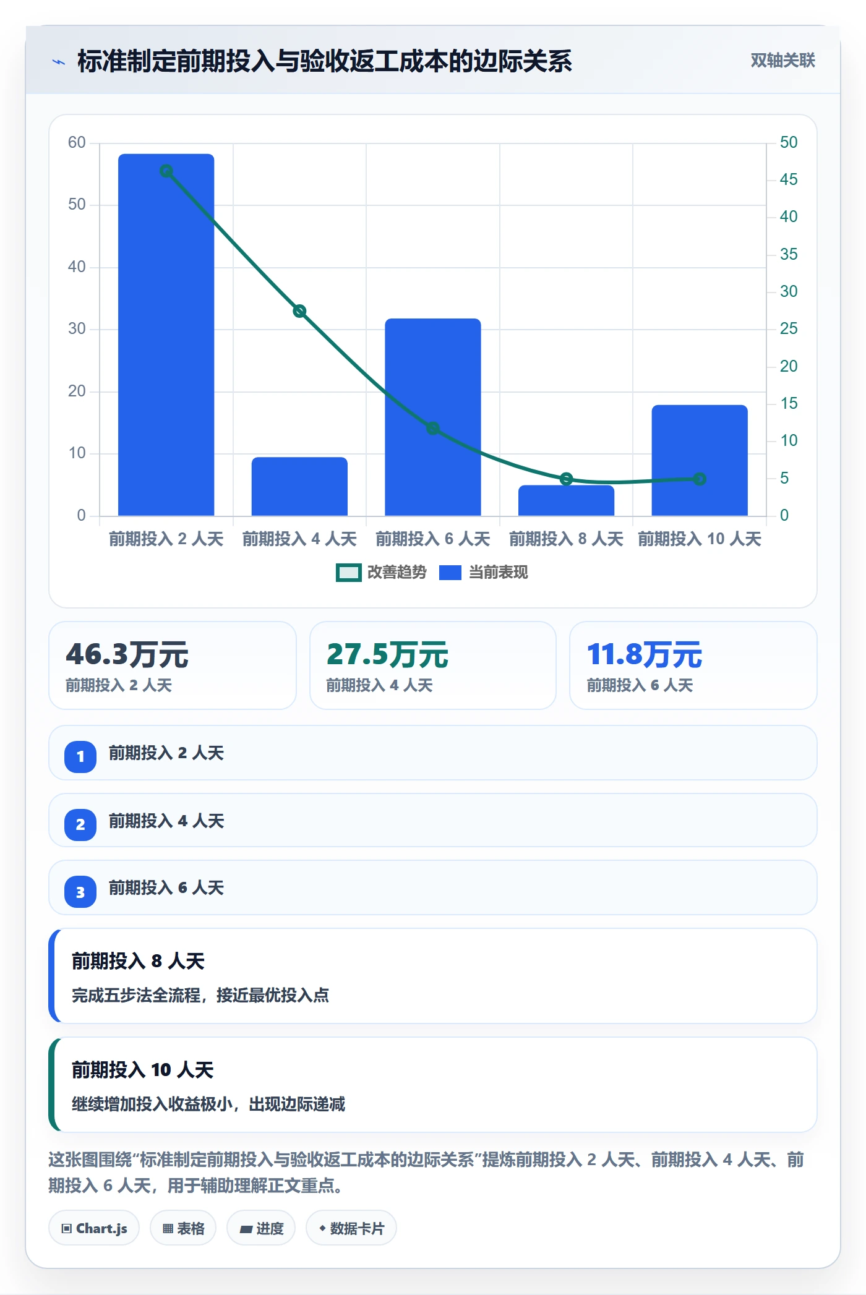This screenshot has height=1295, width=866.
Task: Click the 数据卡片 tag
Action: pos(351,1228)
